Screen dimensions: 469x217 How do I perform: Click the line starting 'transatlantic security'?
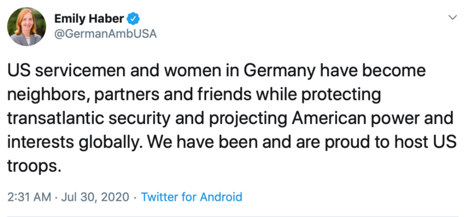pos(230,118)
